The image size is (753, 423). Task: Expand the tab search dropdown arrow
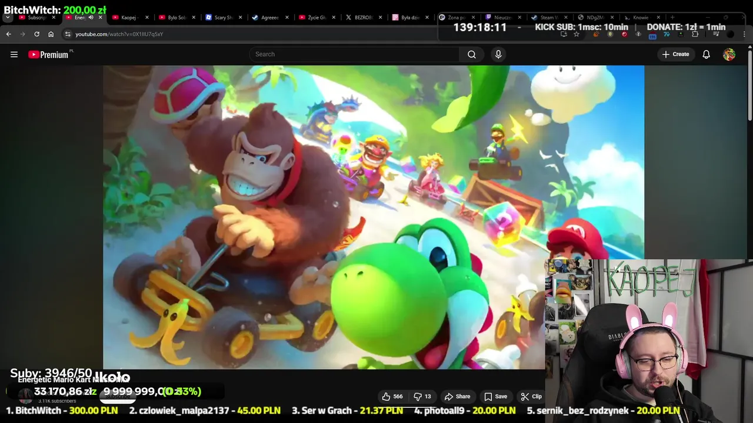(x=8, y=18)
